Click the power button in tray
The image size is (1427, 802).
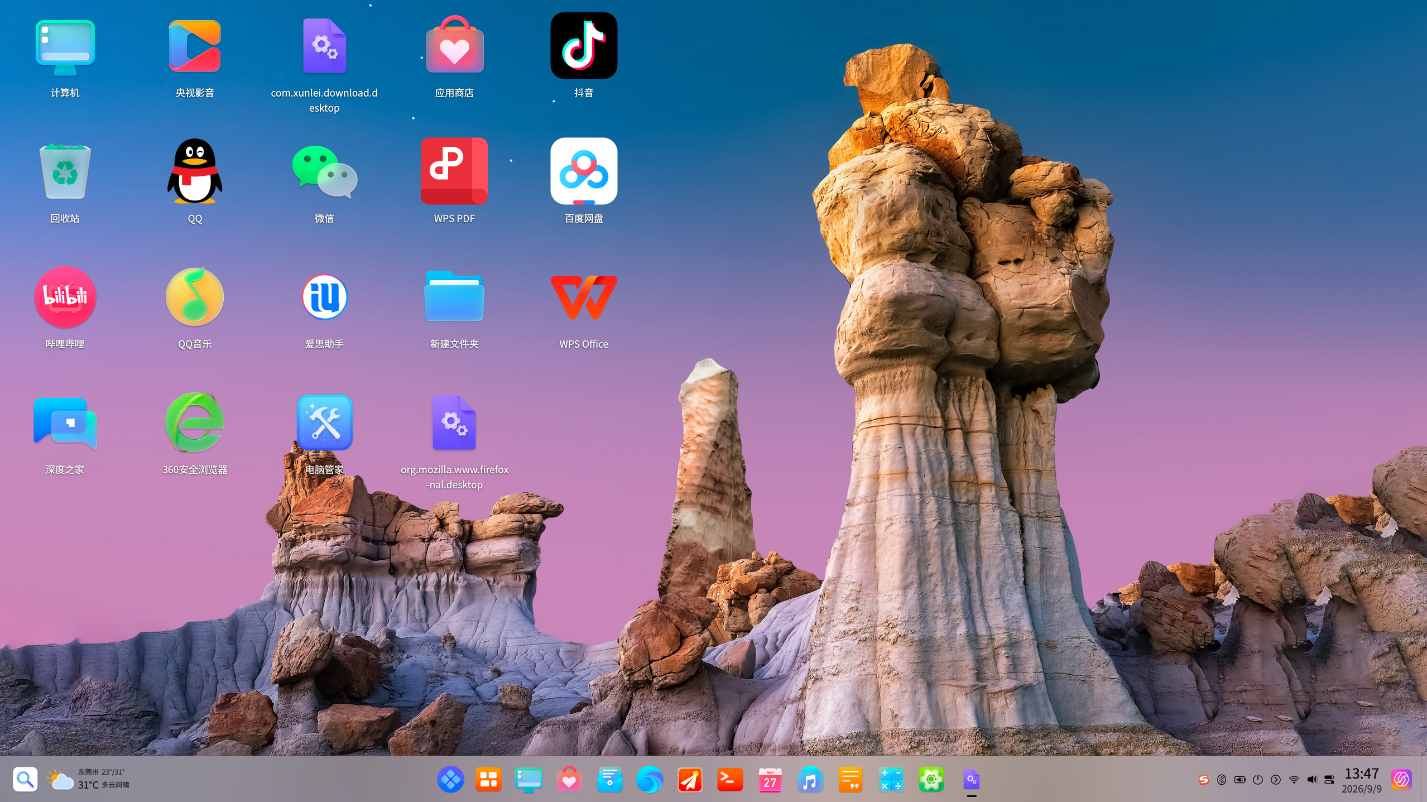coord(1257,780)
